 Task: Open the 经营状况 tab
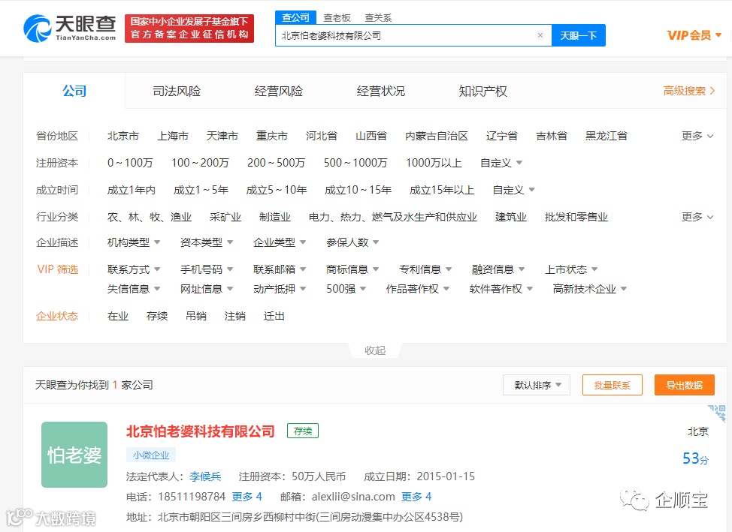381,91
